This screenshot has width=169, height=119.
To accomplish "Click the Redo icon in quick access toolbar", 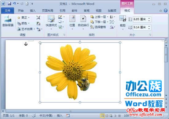I will 22,4.
